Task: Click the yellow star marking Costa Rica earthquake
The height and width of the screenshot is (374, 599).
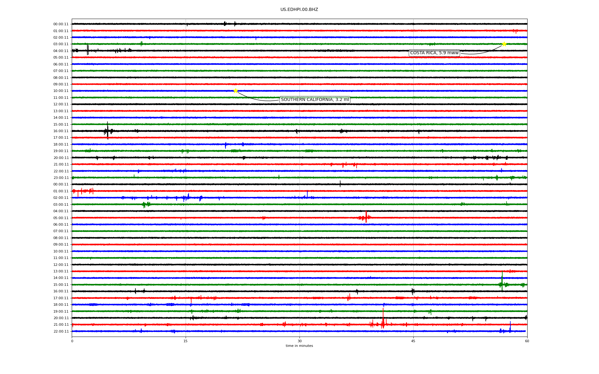Action: [x=504, y=44]
